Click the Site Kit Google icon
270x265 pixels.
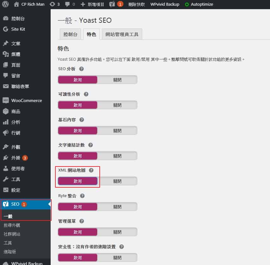coord(6,29)
